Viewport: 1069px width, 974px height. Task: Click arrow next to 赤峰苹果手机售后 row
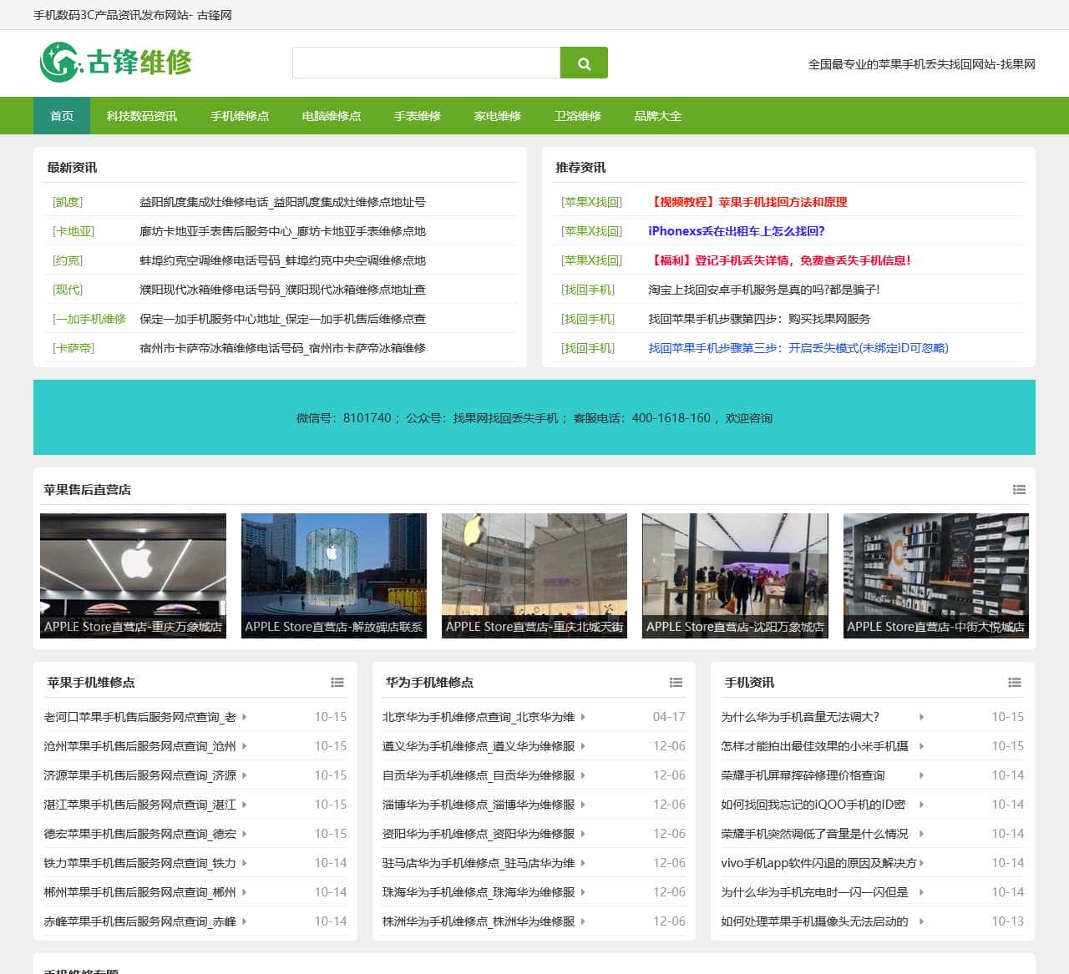(244, 921)
